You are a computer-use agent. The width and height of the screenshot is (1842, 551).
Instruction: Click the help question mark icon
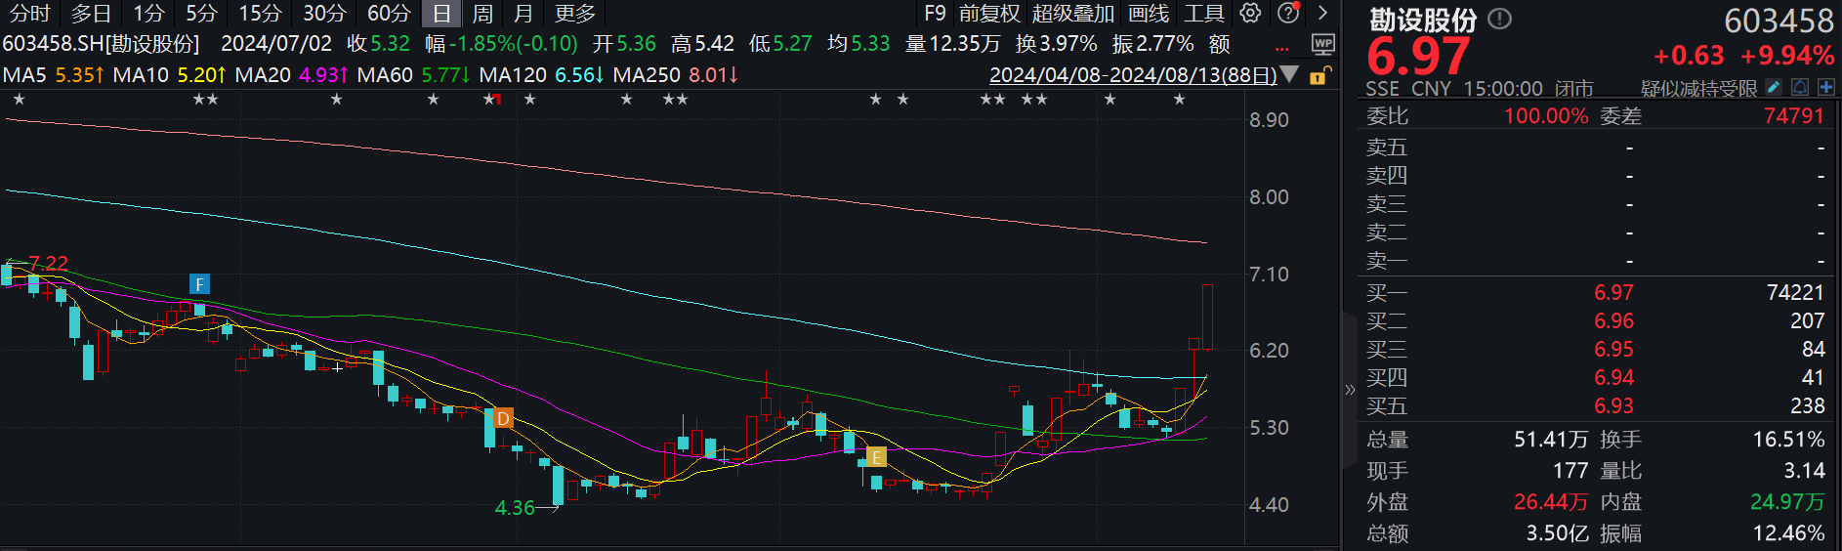[1288, 13]
